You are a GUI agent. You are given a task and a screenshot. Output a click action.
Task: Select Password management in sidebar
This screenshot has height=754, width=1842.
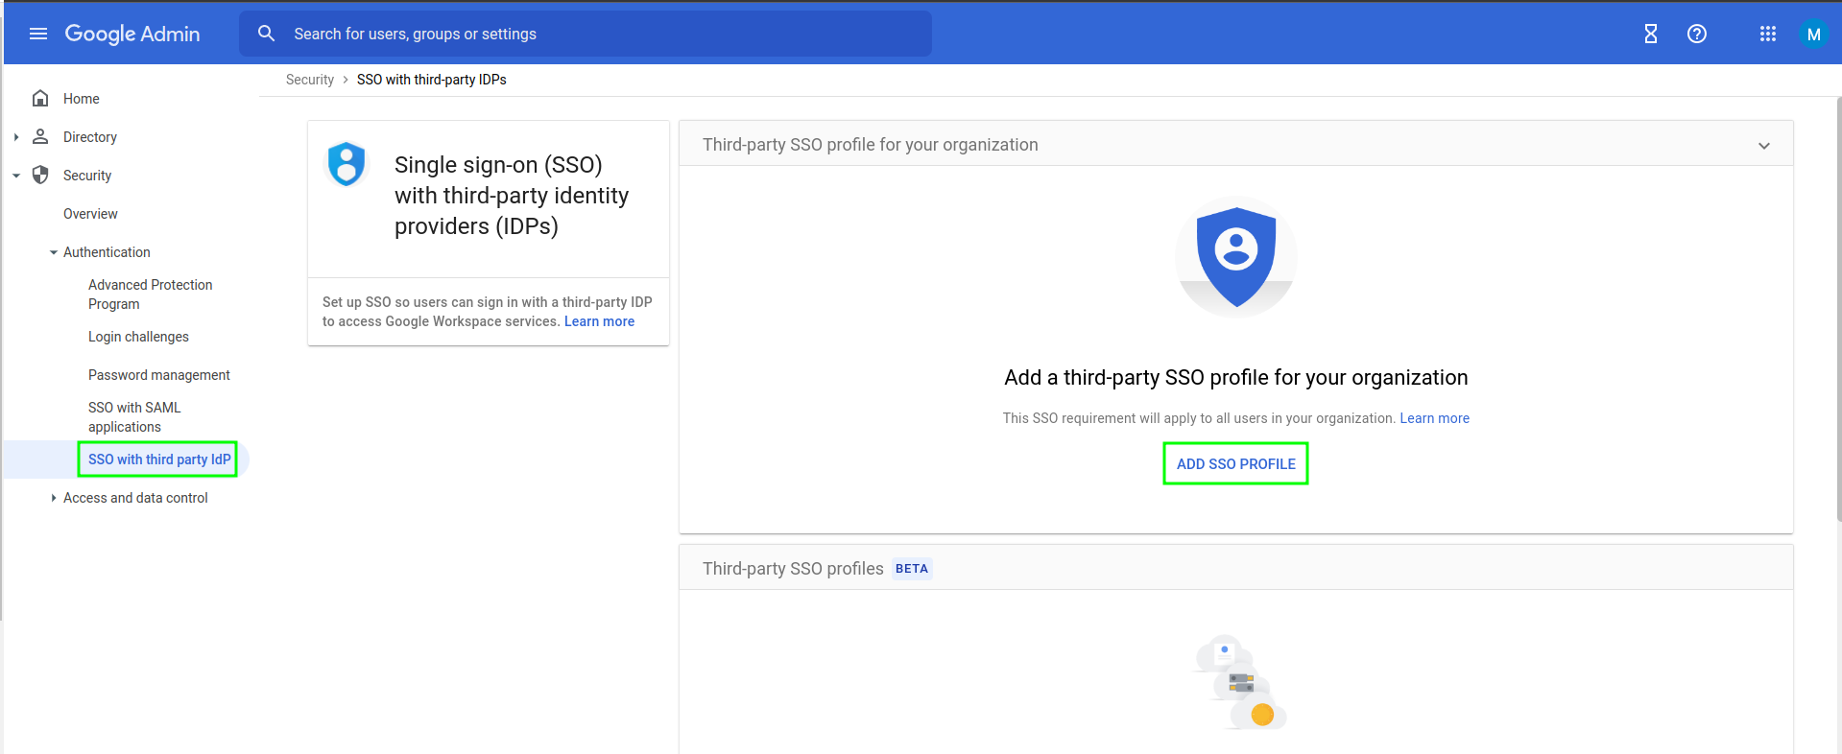coord(158,375)
